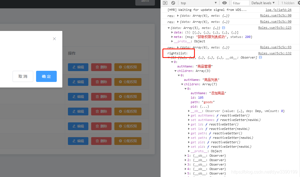Expand array item '3: {__ob__: Observer}'

pyautogui.click(x=185, y=164)
